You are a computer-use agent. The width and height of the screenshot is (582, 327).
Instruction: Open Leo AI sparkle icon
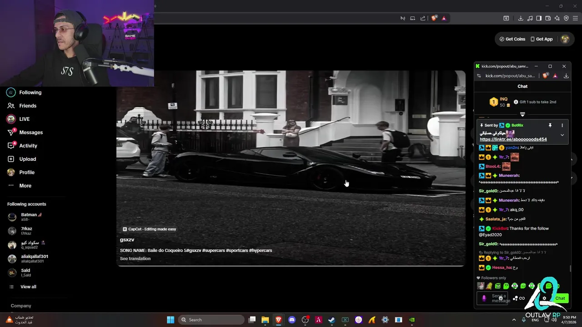[557, 18]
